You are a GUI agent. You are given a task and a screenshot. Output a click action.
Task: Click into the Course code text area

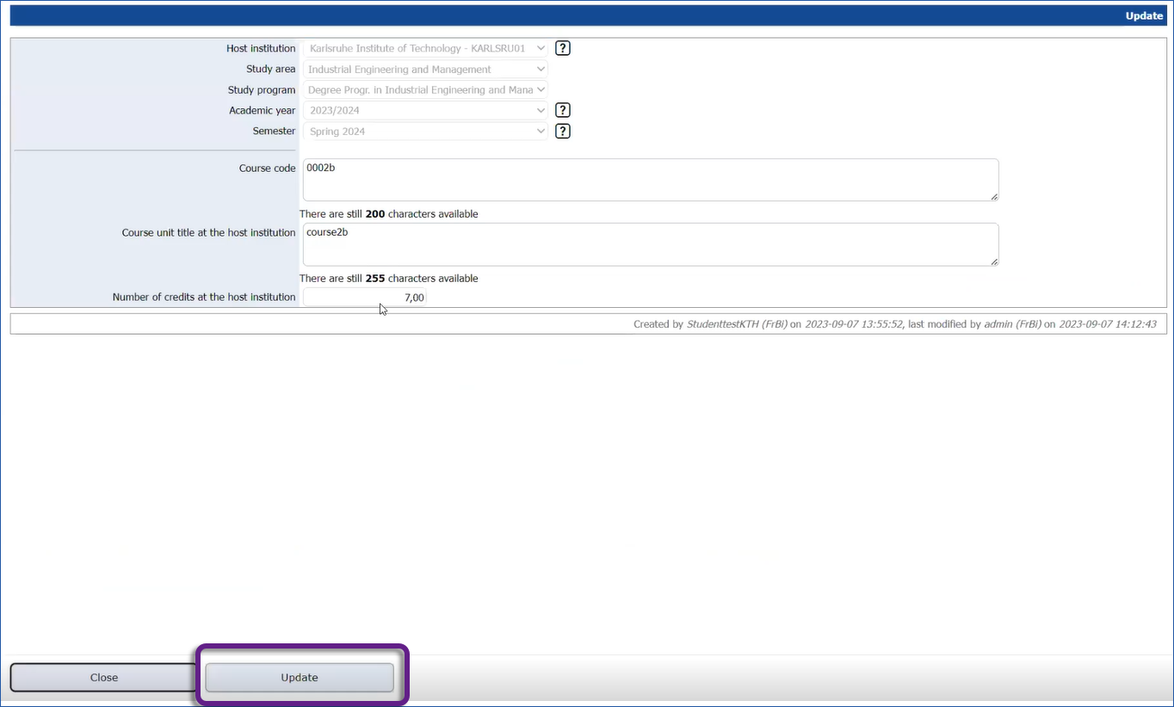(650, 180)
